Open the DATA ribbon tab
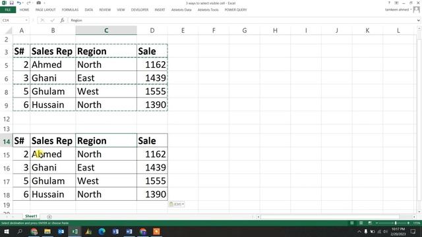Image resolution: width=422 pixels, height=237 pixels. pos(89,10)
